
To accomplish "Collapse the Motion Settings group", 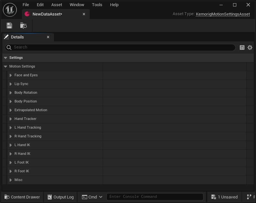I will point(5,67).
